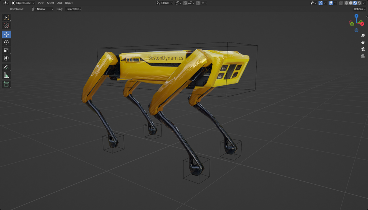Toggle Show Gizmo button
The width and height of the screenshot is (368, 210).
[x=321, y=3]
